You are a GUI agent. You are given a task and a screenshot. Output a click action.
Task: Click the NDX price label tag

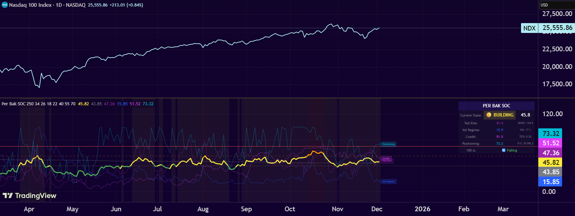(530, 28)
